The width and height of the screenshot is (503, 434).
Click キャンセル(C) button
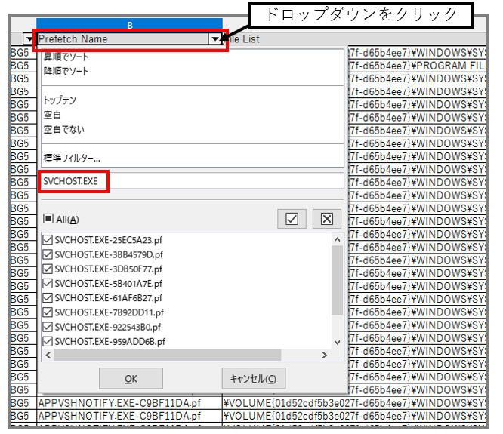click(254, 379)
